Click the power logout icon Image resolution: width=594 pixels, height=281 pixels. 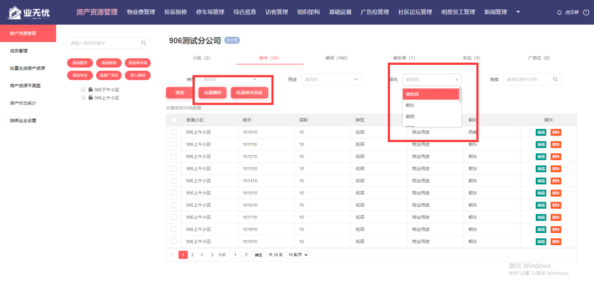pos(586,13)
